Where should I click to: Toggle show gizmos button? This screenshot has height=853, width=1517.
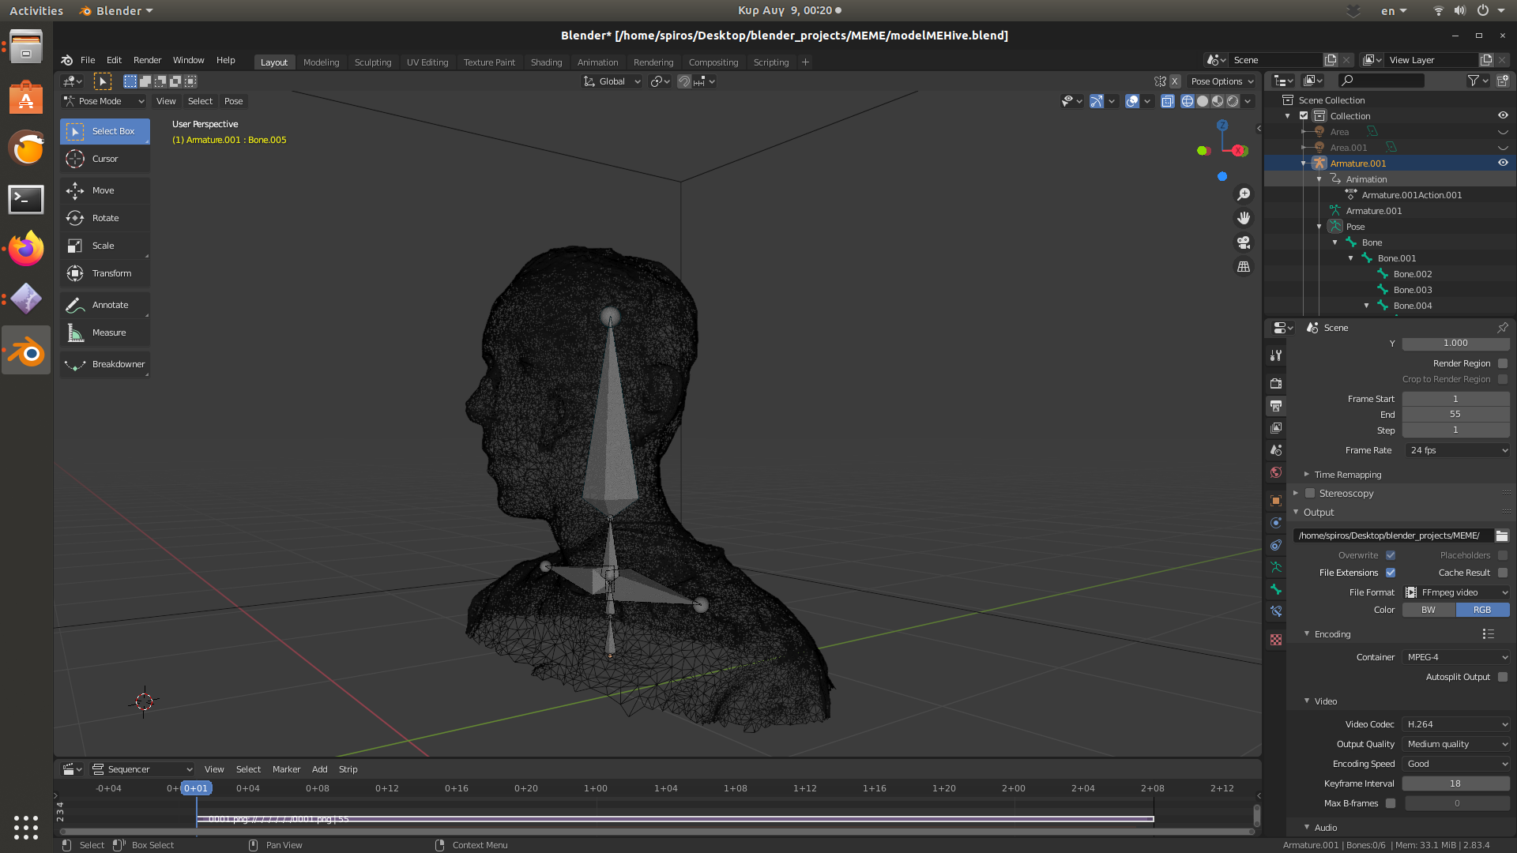(x=1097, y=101)
